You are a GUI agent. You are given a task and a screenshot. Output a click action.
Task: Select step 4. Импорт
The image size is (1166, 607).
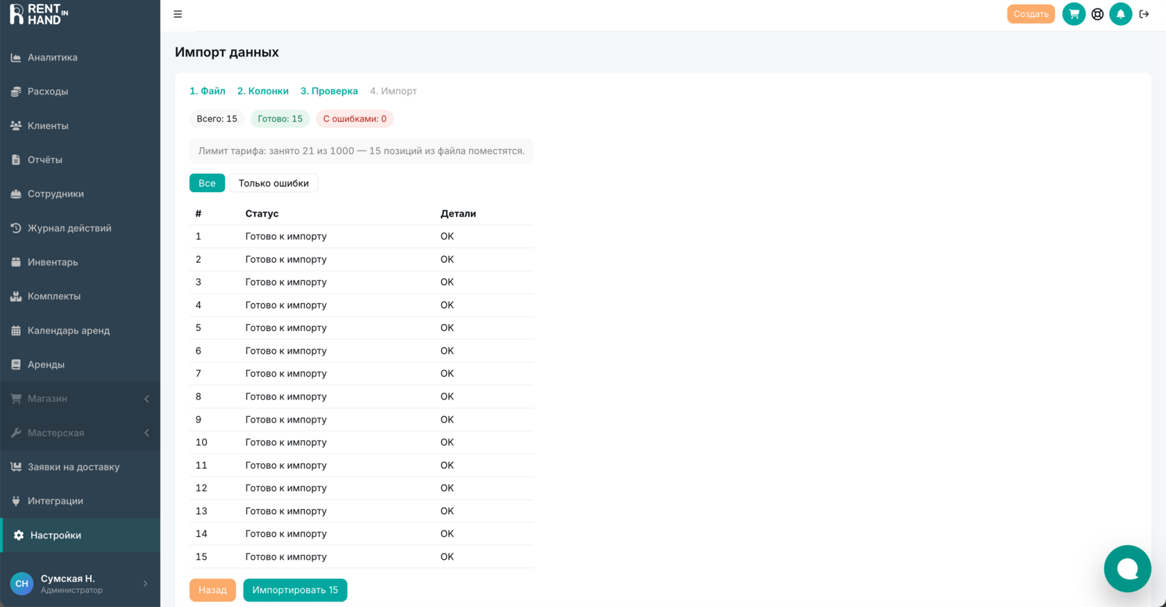point(394,91)
